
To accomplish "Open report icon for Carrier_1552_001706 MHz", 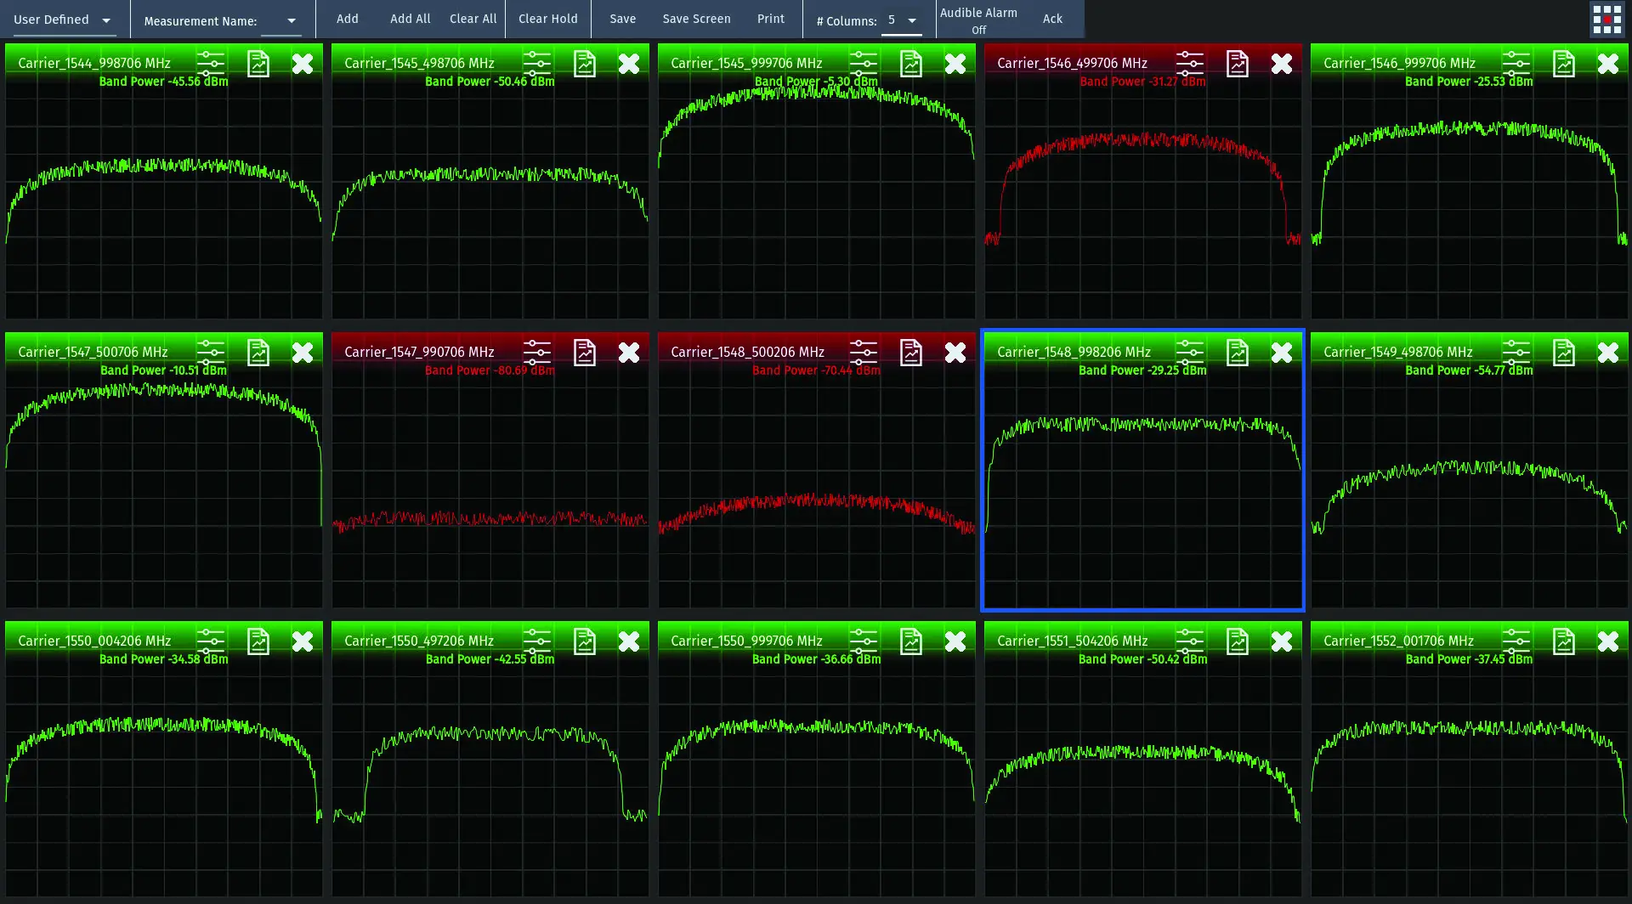I will [x=1564, y=641].
